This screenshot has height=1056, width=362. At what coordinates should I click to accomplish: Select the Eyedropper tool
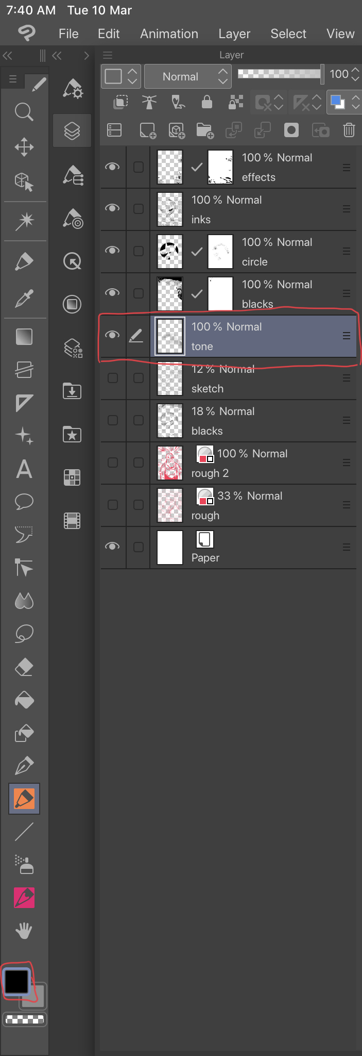coord(24,298)
